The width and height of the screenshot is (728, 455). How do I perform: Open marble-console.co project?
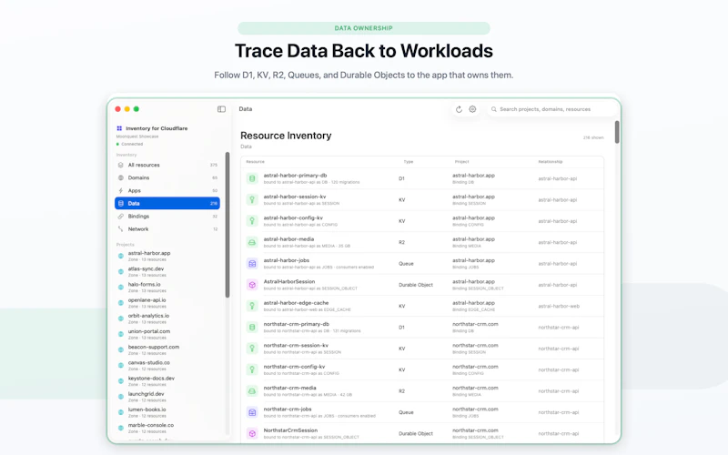(167, 428)
